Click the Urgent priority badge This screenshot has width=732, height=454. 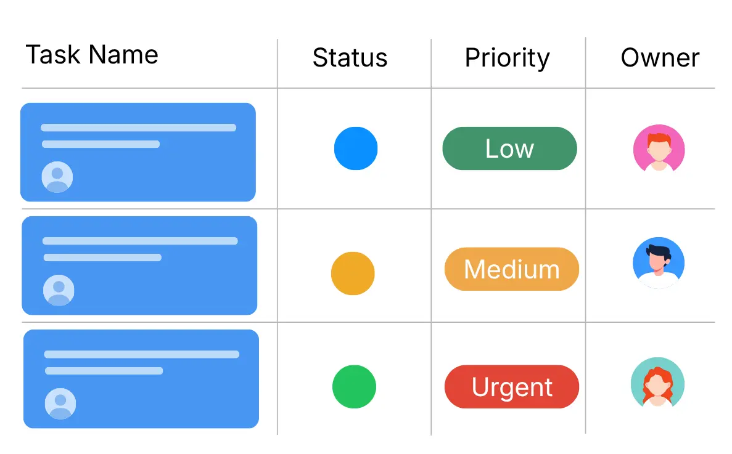(511, 387)
